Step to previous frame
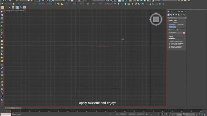 coord(162,114)
